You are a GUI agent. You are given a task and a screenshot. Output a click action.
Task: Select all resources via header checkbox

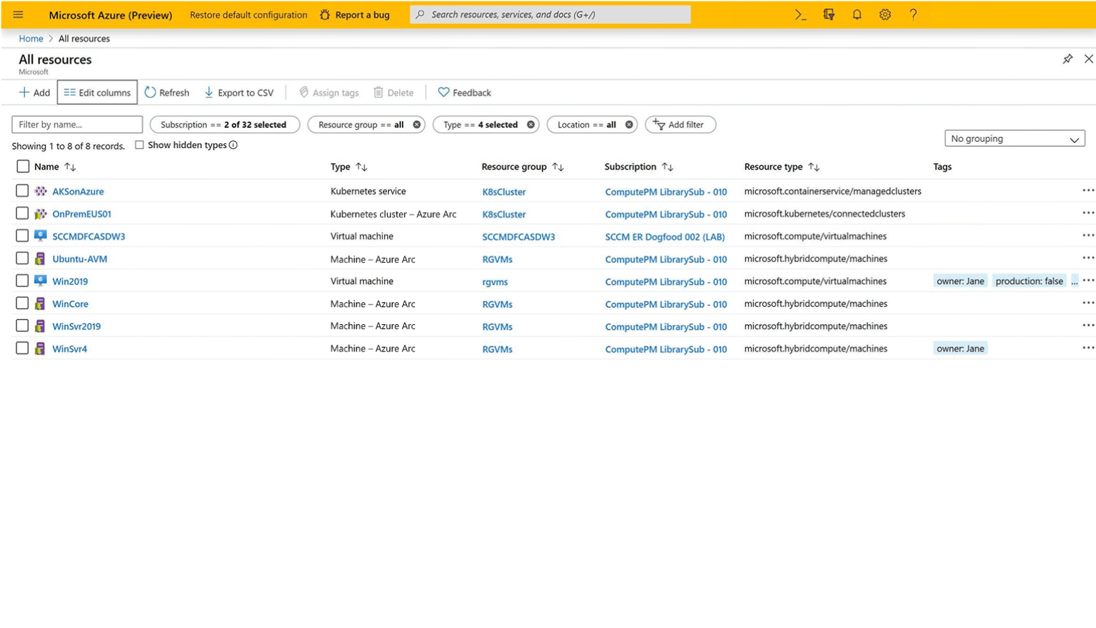tap(23, 166)
